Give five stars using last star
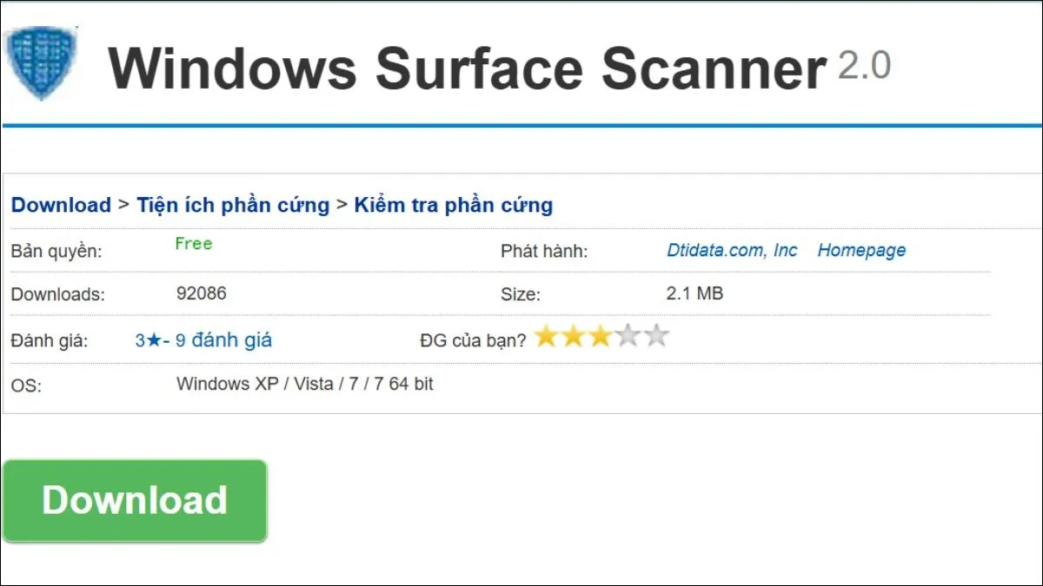The width and height of the screenshot is (1043, 586). coord(656,337)
